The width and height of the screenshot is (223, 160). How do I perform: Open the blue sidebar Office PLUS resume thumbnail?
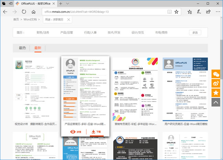pyautogui.click(x=85, y=148)
